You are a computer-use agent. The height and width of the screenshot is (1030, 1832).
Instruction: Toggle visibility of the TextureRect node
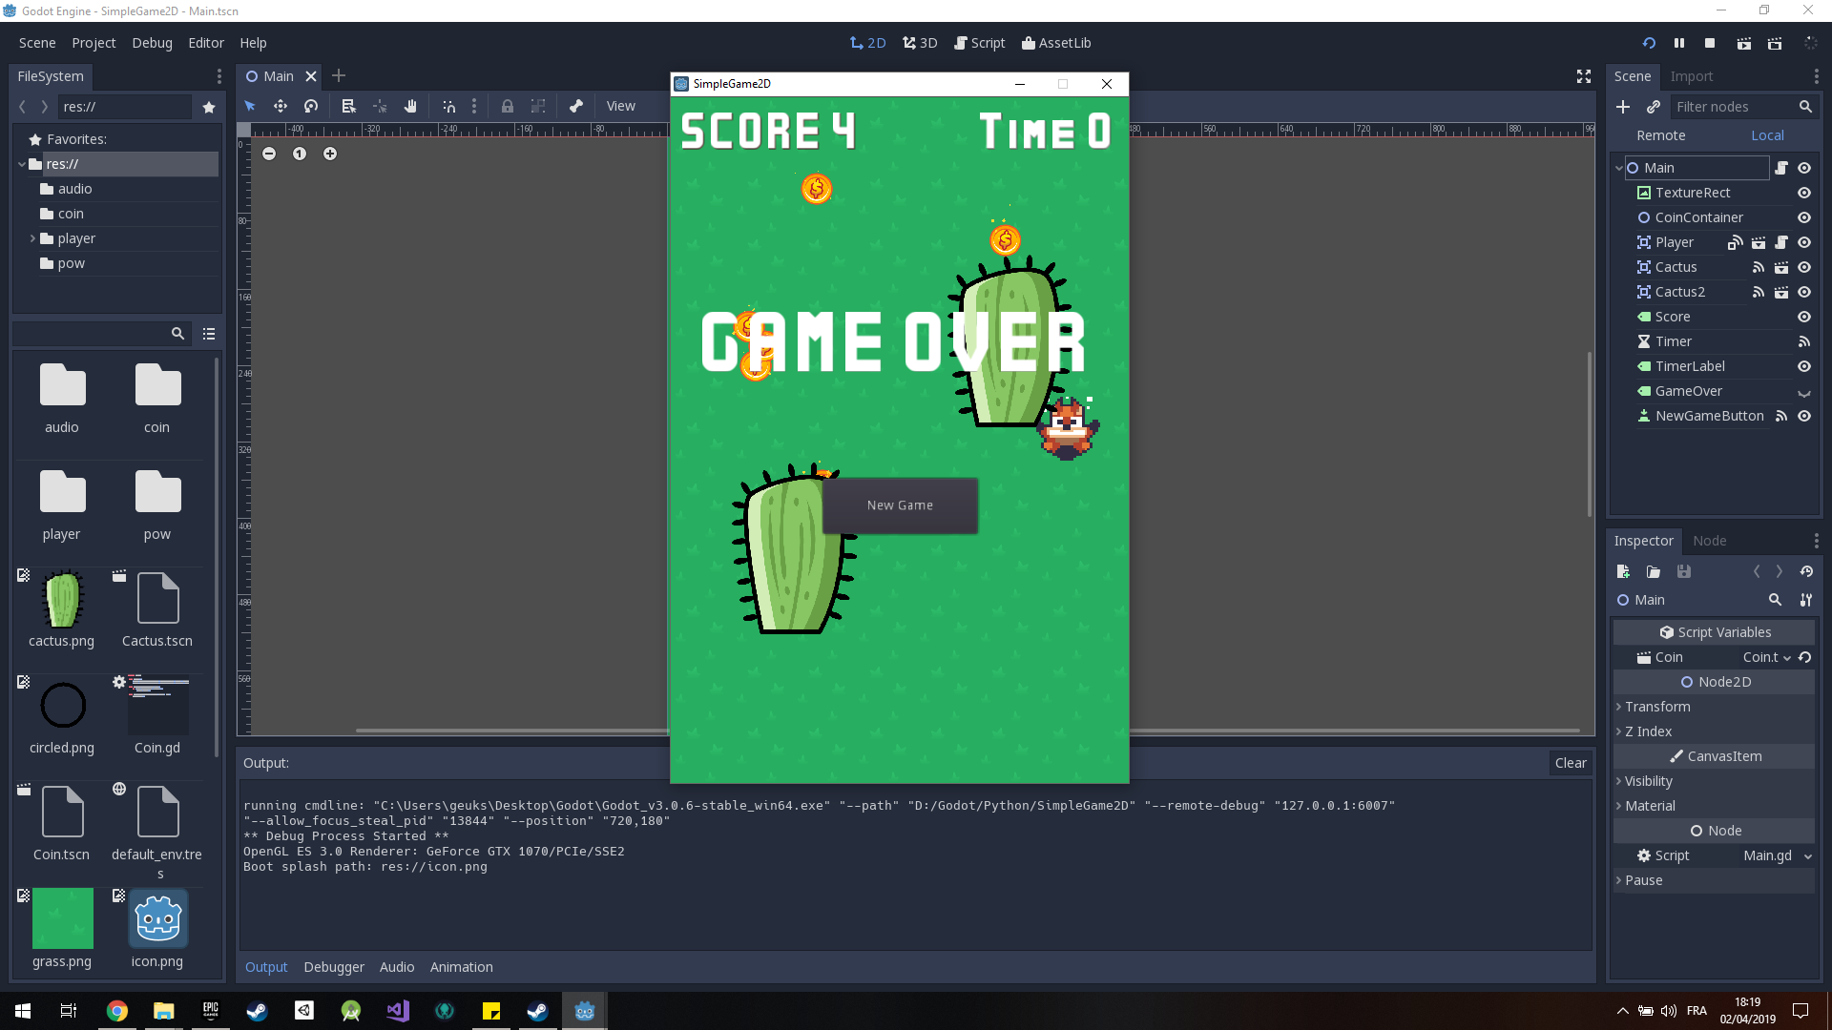pos(1804,193)
